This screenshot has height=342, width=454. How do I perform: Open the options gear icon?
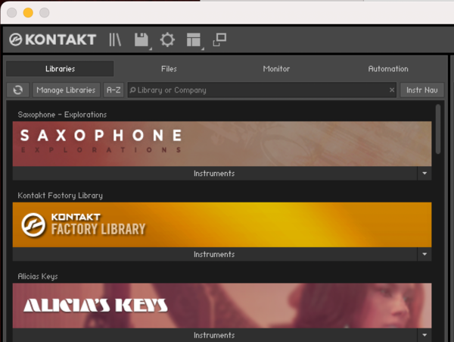pos(167,39)
